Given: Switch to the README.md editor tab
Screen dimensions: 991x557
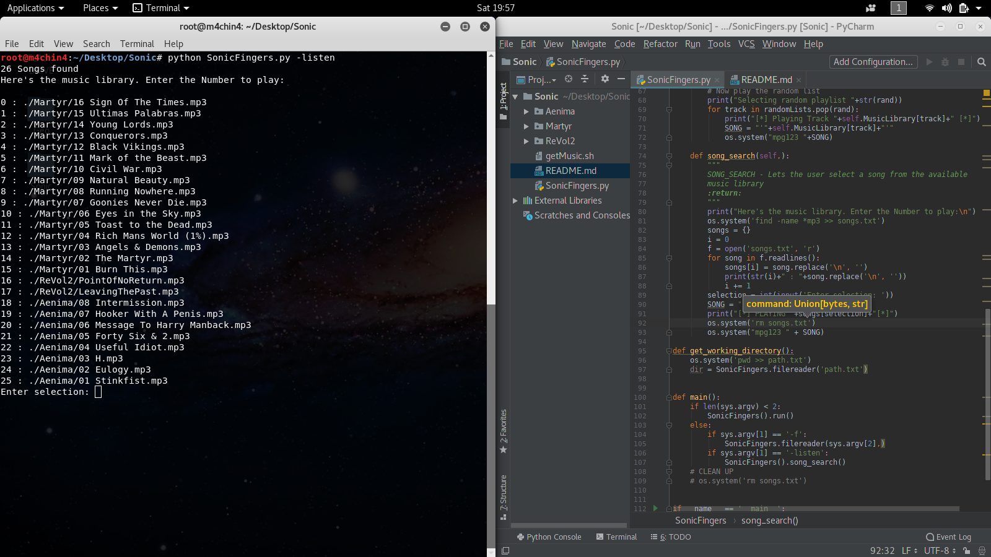Looking at the screenshot, I should (x=766, y=80).
